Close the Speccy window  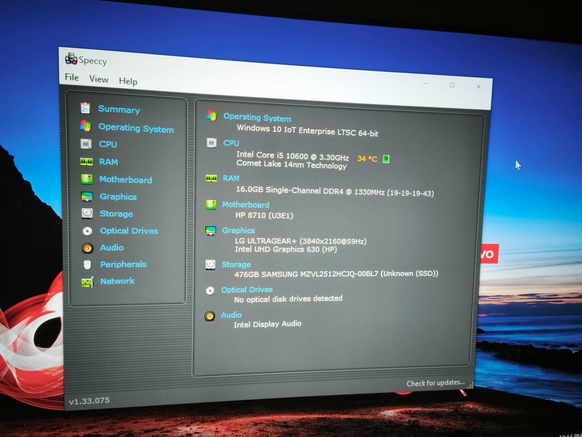(479, 87)
